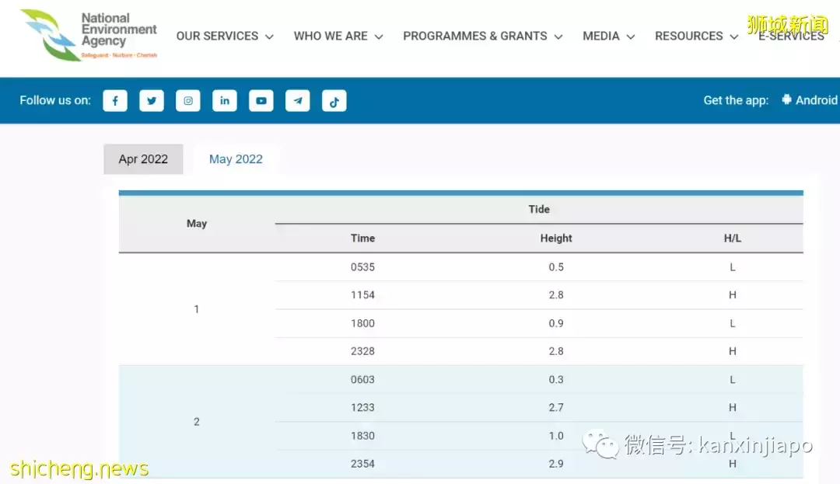
Task: Expand the Who We Are menu
Action: pyautogui.click(x=338, y=37)
